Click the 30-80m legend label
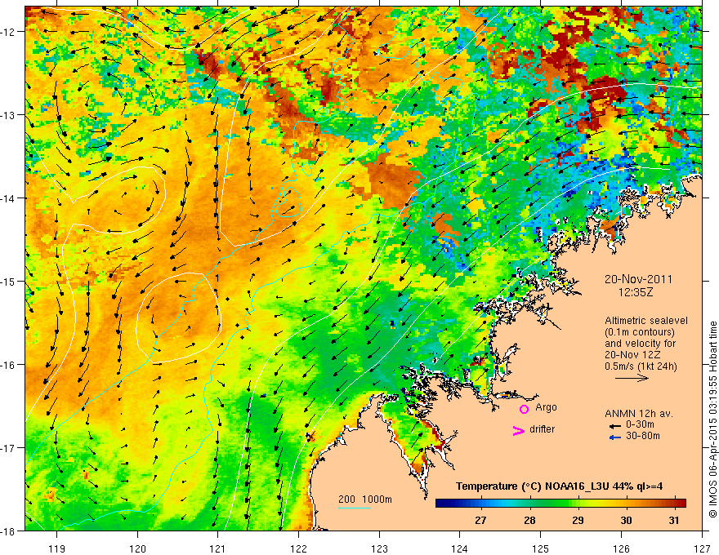Viewport: 719px width, 555px height. (643, 436)
